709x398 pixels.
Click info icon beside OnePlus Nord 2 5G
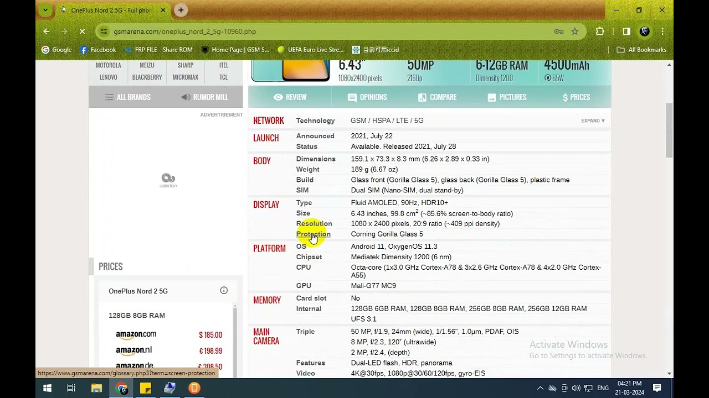224,291
